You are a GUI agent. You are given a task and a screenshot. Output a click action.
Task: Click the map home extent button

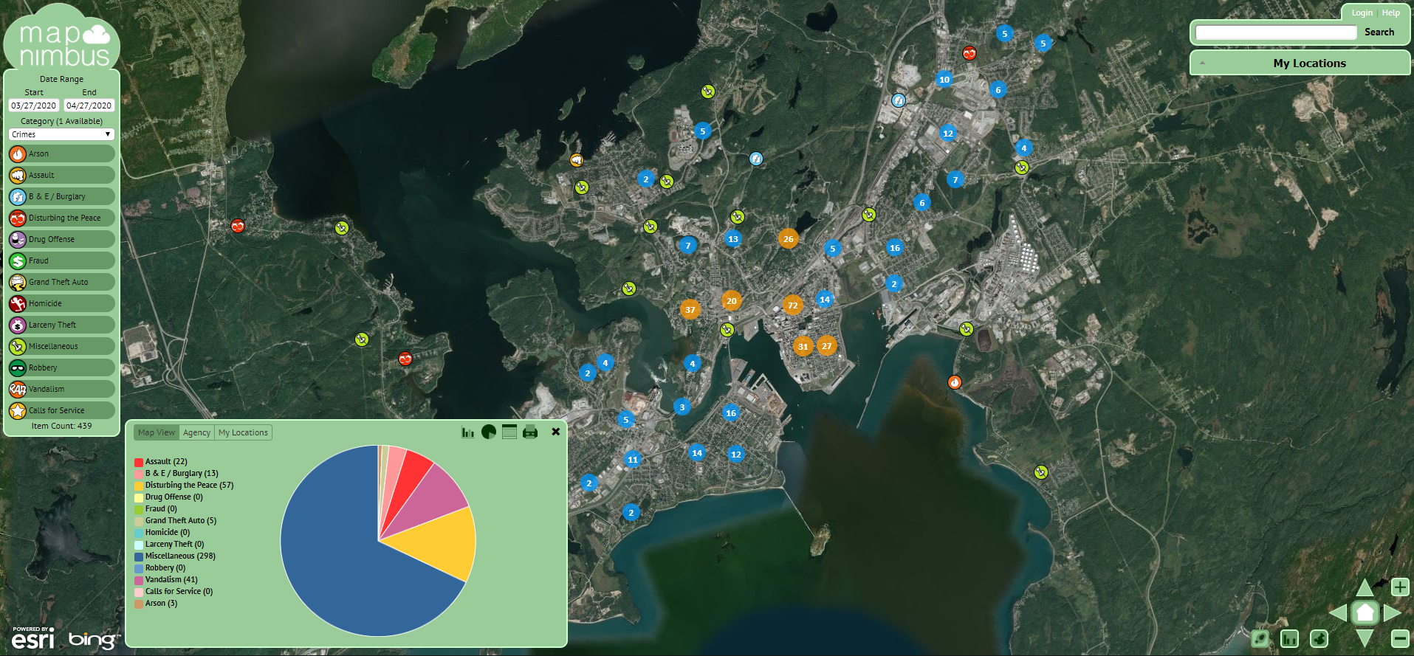click(1365, 612)
